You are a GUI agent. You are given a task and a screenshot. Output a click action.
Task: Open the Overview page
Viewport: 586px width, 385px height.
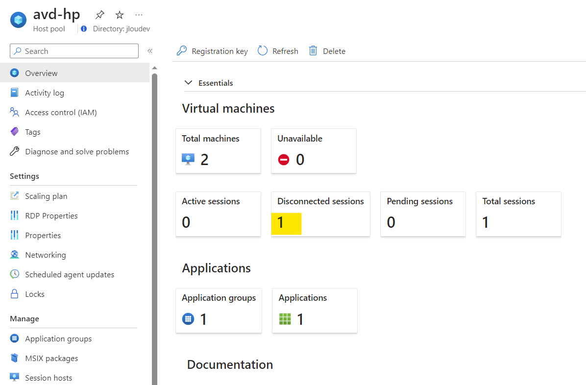pyautogui.click(x=75, y=73)
